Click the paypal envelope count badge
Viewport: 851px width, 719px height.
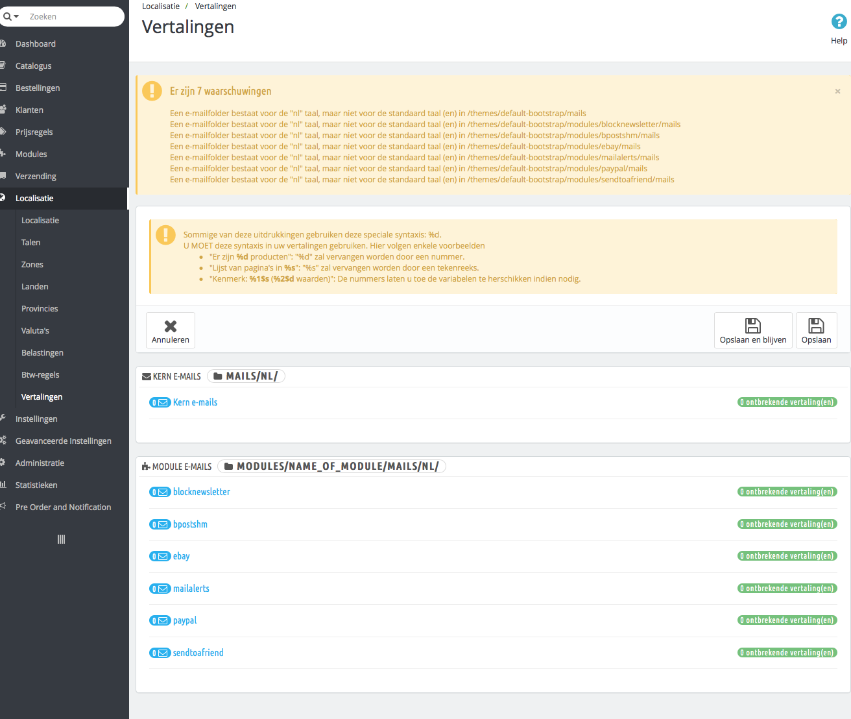(160, 620)
